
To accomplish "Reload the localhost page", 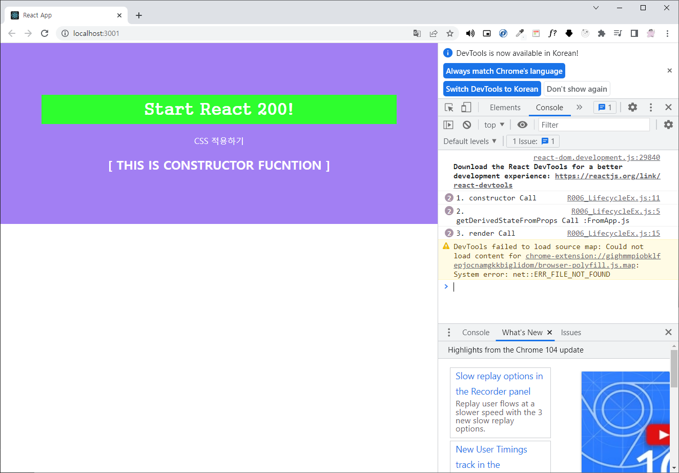I will tap(45, 33).
